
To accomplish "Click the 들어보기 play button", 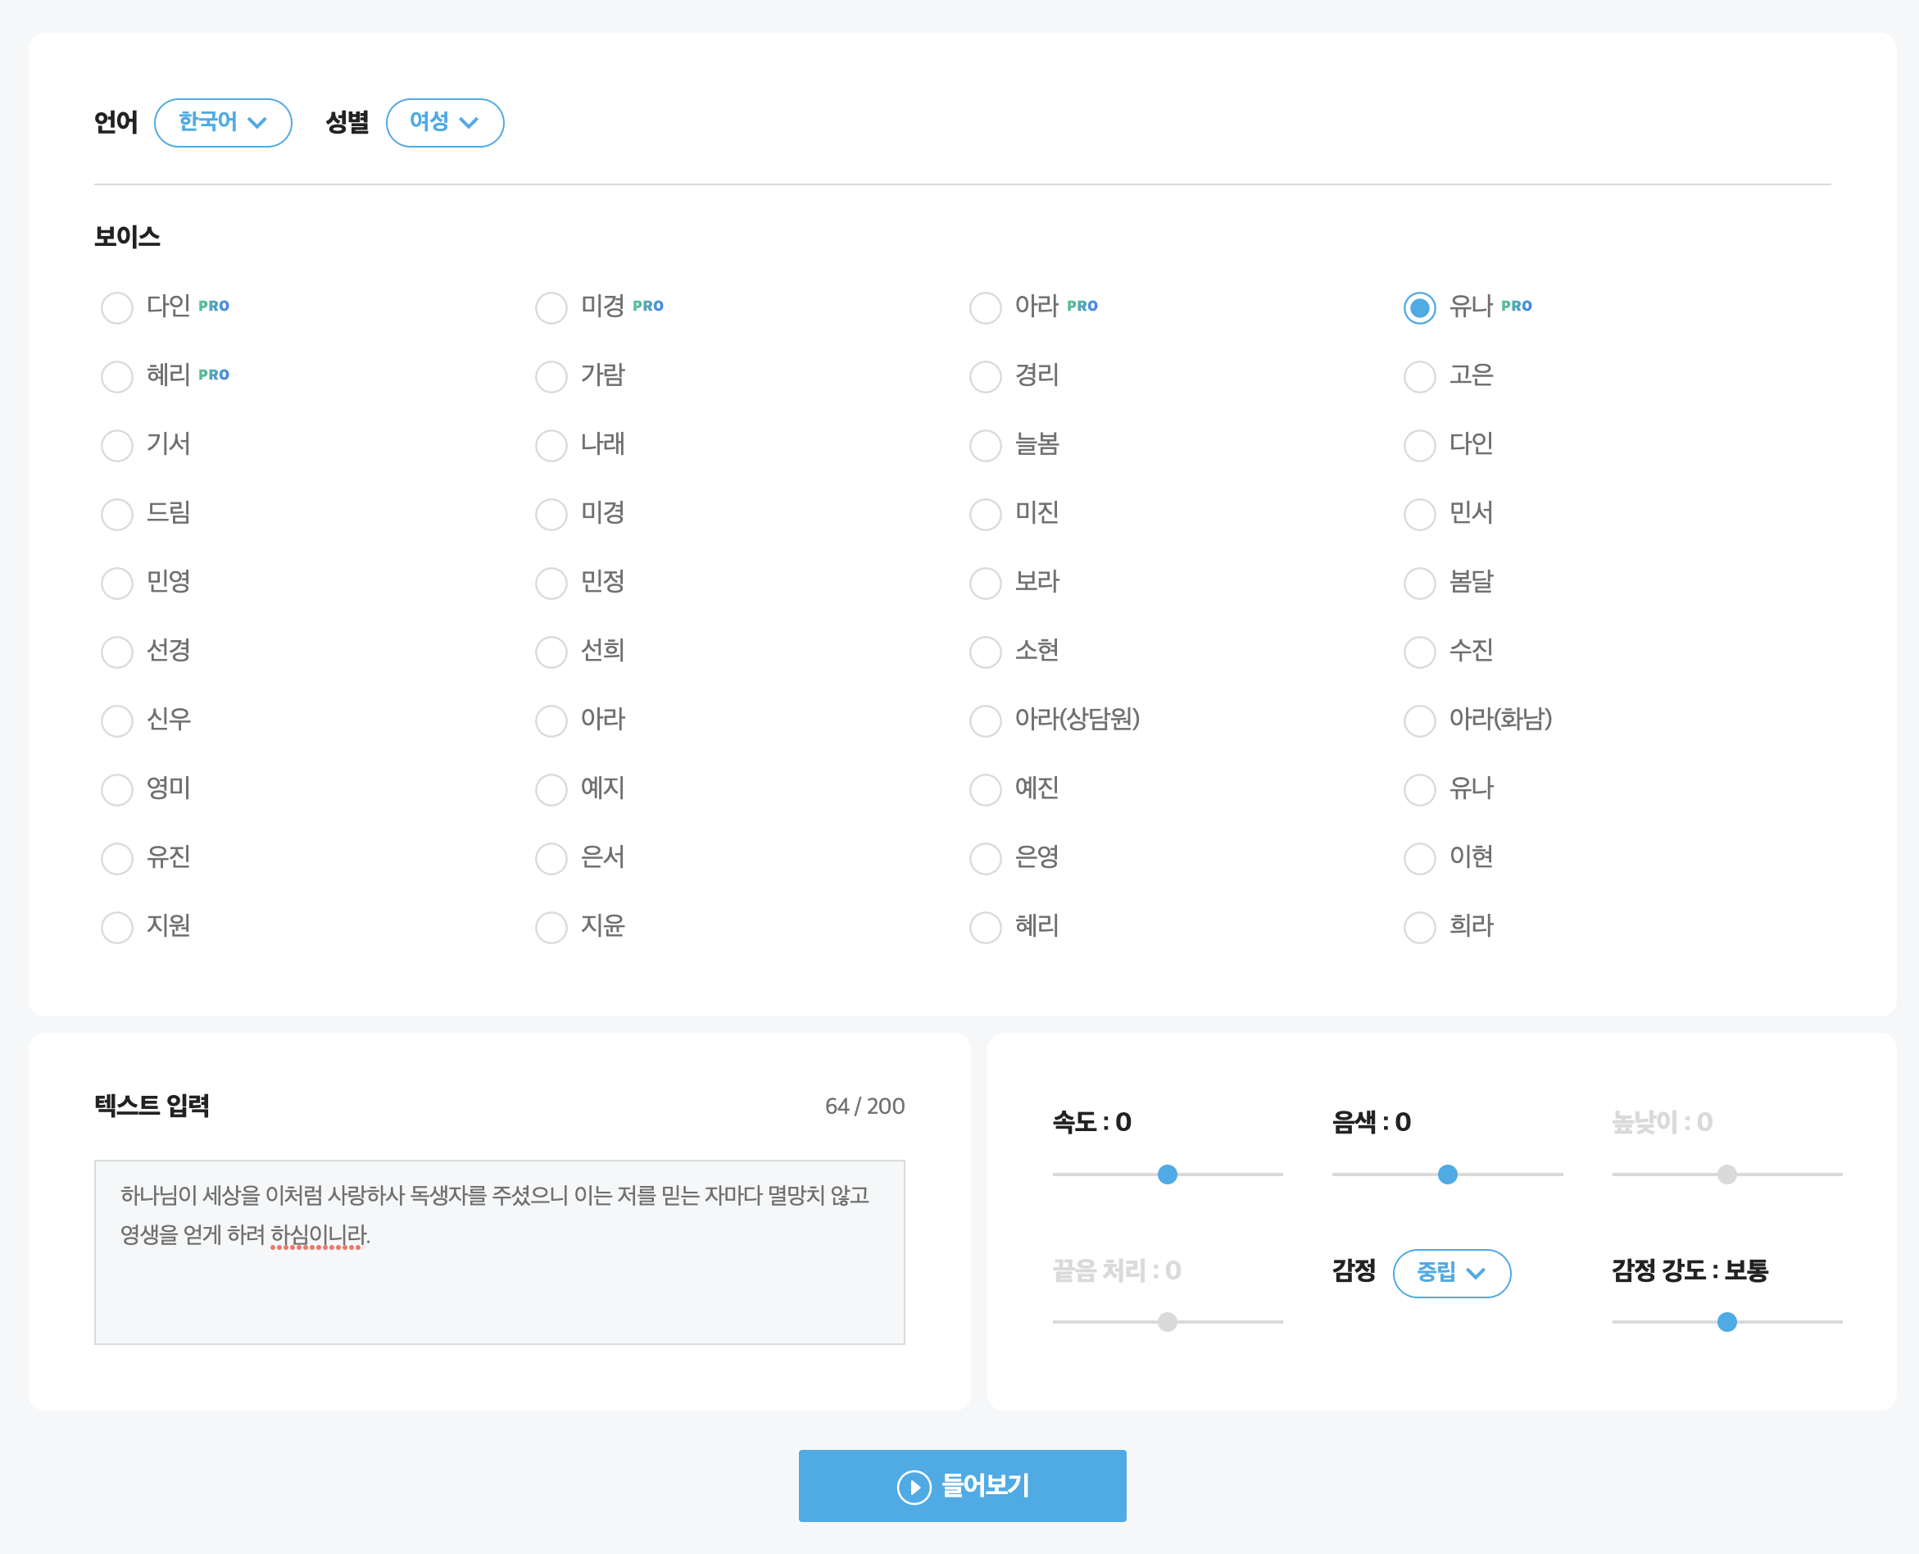I will click(961, 1486).
